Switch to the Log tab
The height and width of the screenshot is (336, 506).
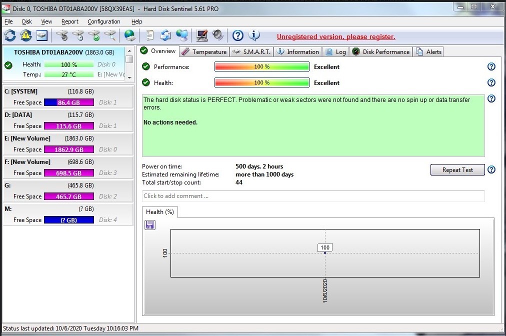pos(335,52)
